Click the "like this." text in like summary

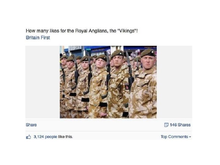pos(65,137)
